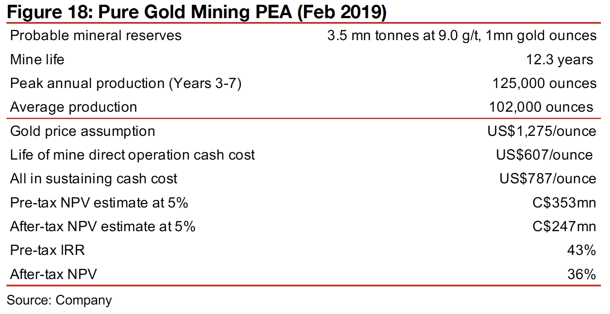Select the 102,000 ounces value

[541, 107]
